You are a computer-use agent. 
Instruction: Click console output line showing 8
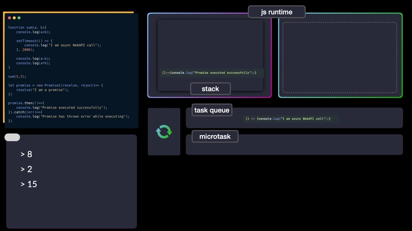(26, 155)
